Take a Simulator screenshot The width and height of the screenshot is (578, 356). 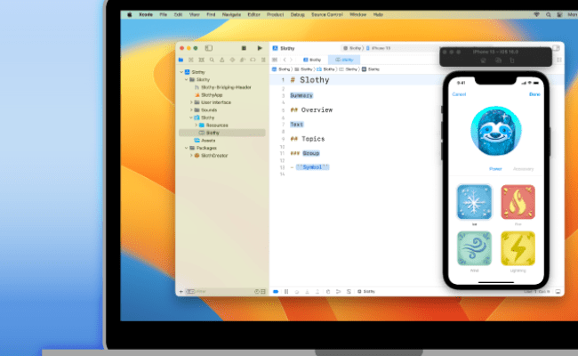[498, 61]
